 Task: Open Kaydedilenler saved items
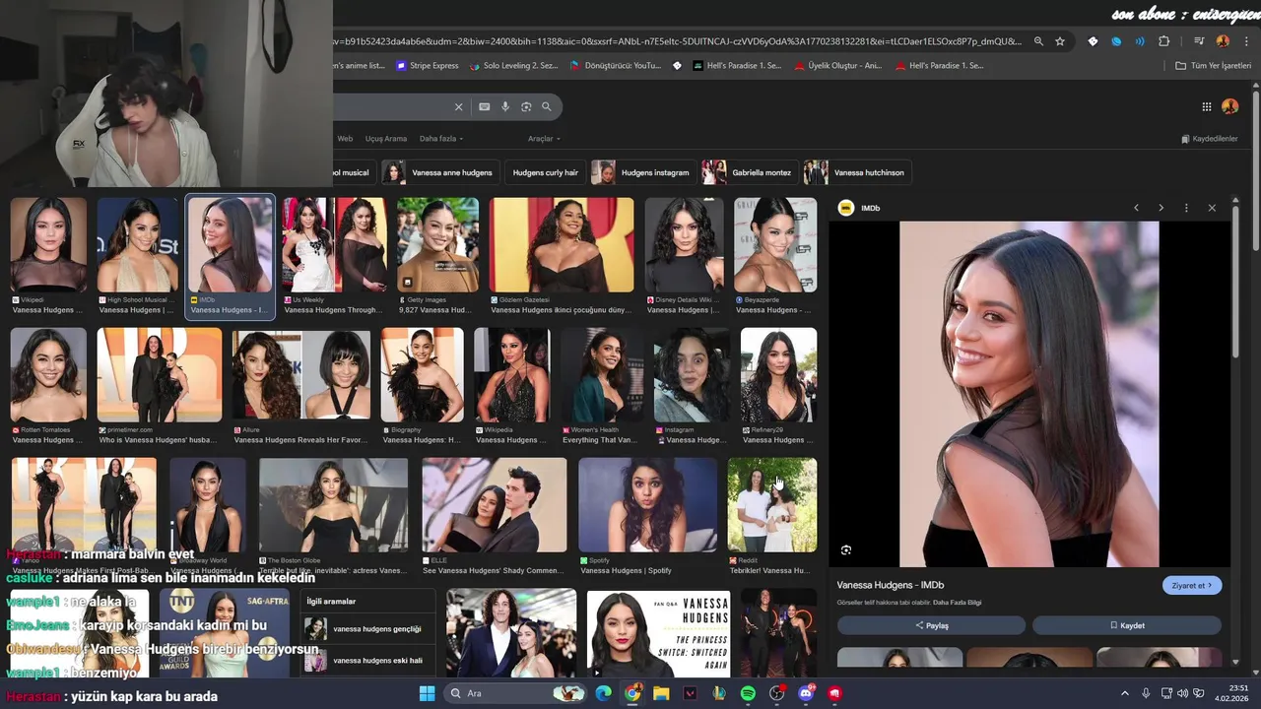pos(1209,139)
